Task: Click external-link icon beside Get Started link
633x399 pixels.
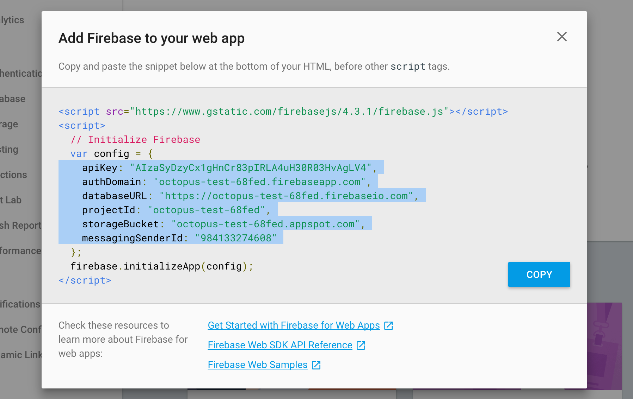Action: tap(388, 326)
